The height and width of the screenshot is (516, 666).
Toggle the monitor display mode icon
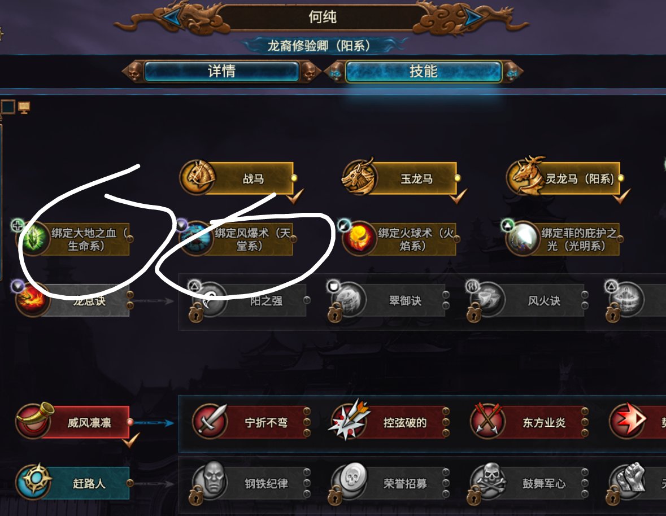point(24,107)
